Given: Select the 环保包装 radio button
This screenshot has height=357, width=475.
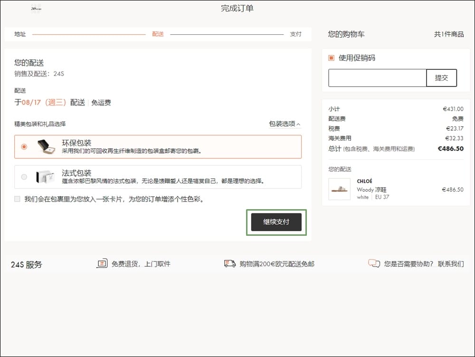Looking at the screenshot, I should [x=24, y=147].
